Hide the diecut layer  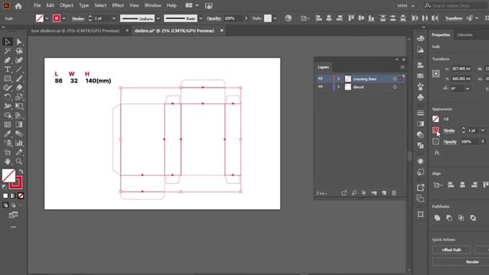pos(320,87)
